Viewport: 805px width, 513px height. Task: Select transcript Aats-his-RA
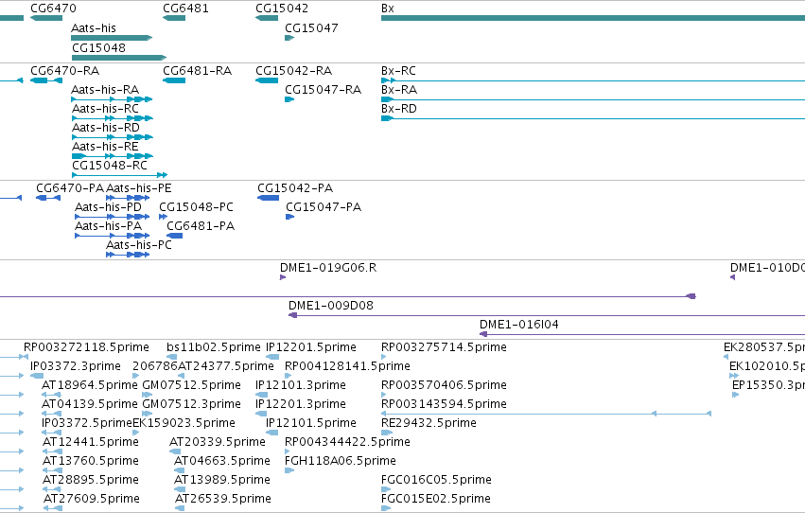click(112, 99)
